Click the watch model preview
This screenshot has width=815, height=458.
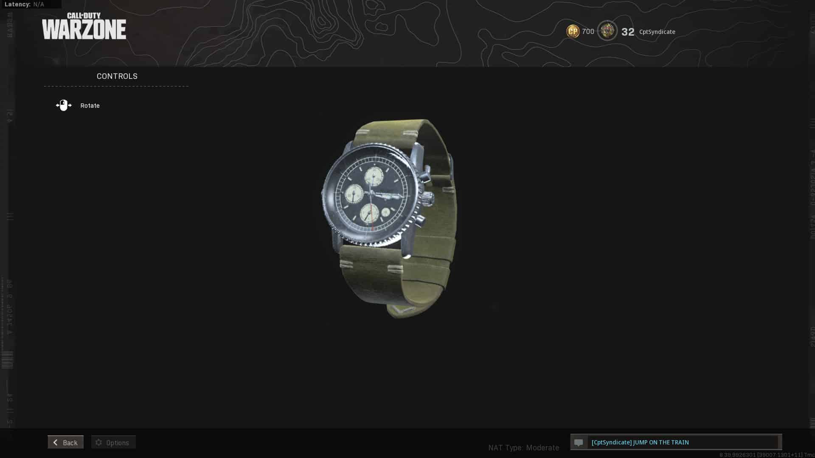(389, 218)
